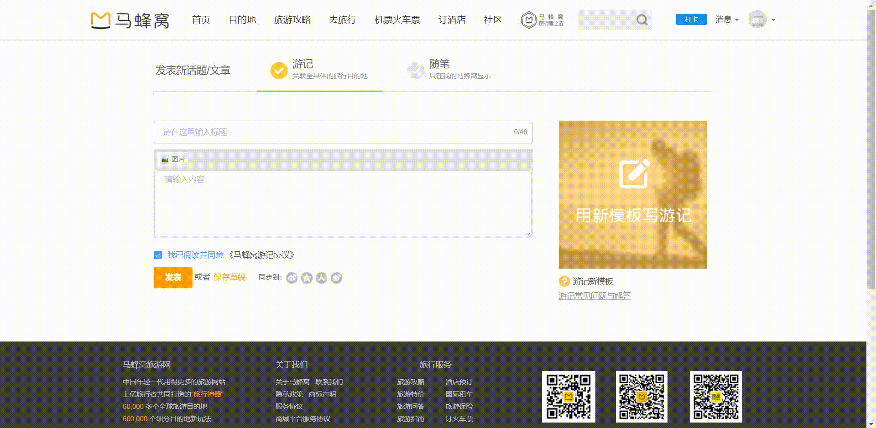Click the last QR code in footer
The image size is (876, 428).
point(716,397)
